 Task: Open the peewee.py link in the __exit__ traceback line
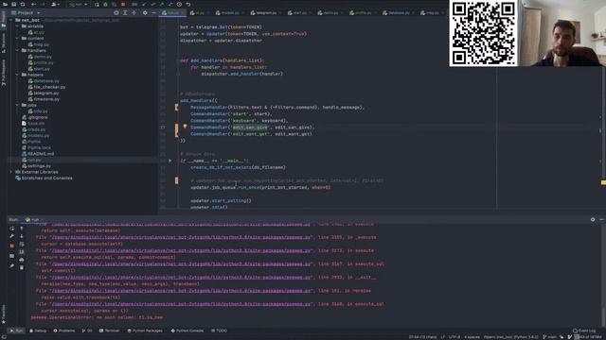click(181, 277)
